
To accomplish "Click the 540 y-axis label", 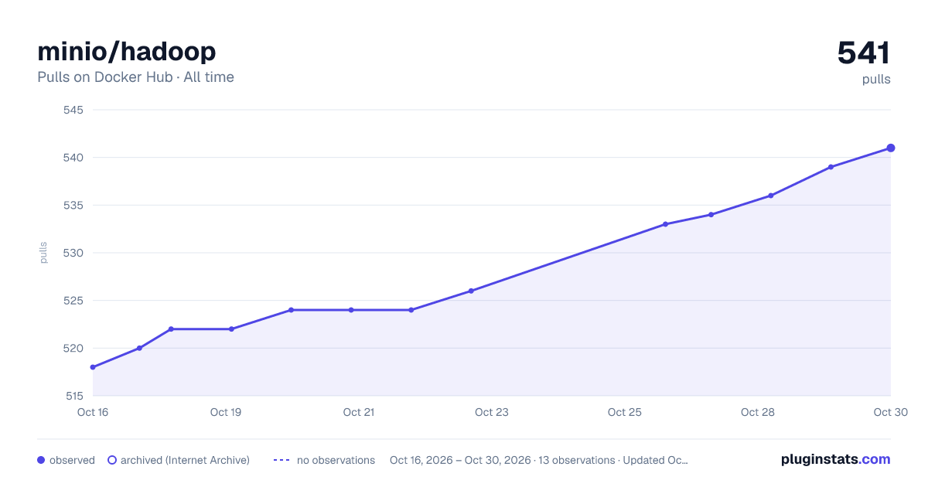I will (x=73, y=158).
